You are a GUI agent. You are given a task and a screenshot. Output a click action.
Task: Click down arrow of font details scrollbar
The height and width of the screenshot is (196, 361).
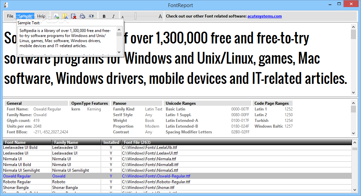pyautogui.click(x=353, y=133)
